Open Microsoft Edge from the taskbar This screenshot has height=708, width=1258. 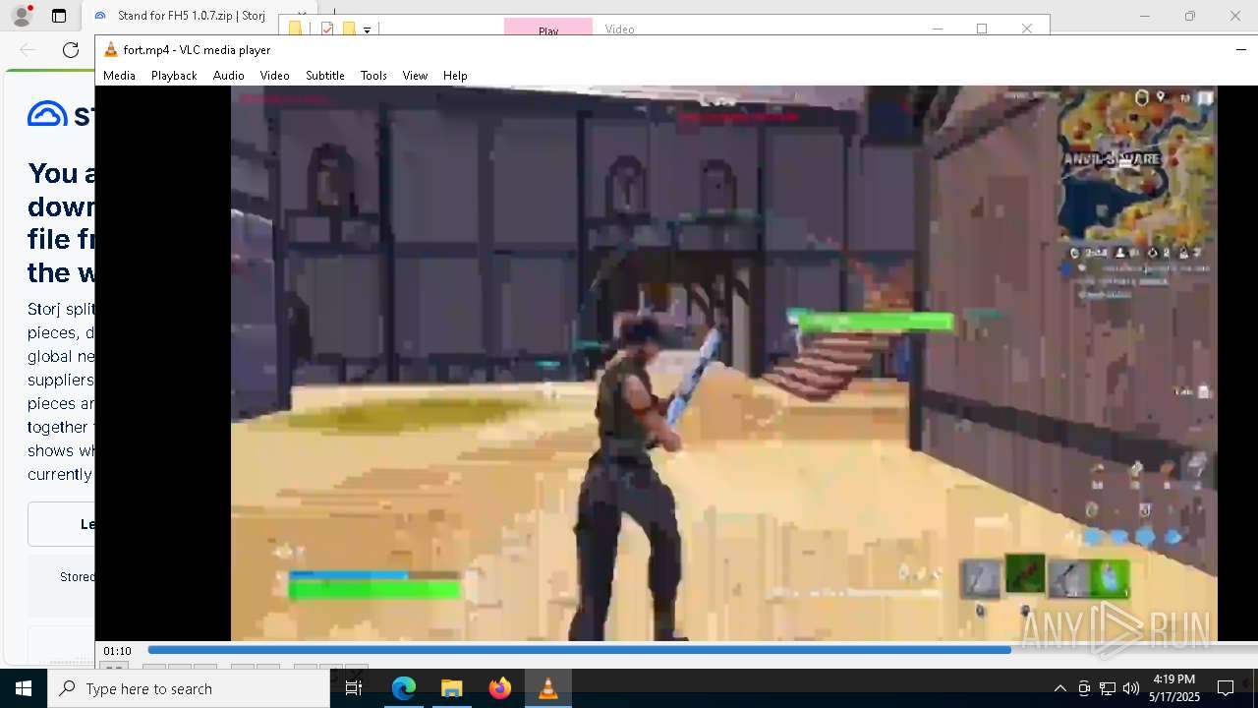(x=404, y=688)
